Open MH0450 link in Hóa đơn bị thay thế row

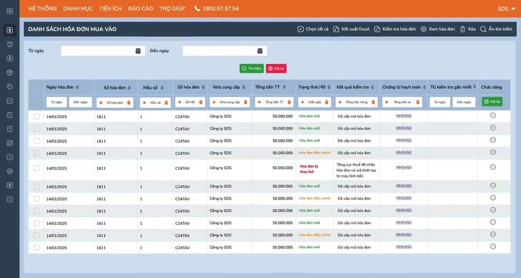[403, 168]
